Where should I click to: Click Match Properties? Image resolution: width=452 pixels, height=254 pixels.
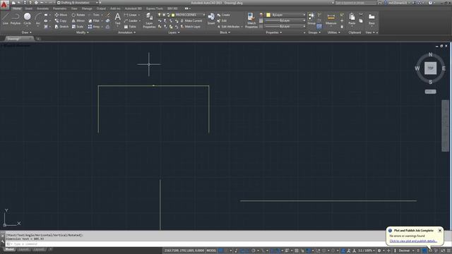[x=251, y=20]
